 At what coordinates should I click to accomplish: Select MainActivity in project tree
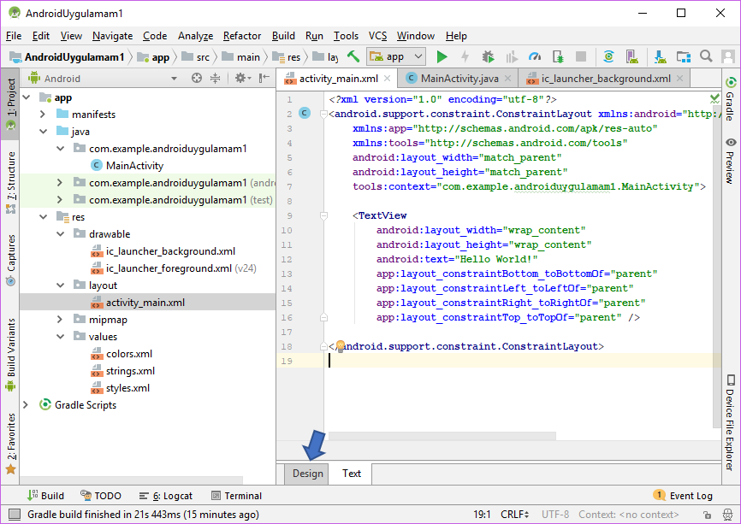134,166
